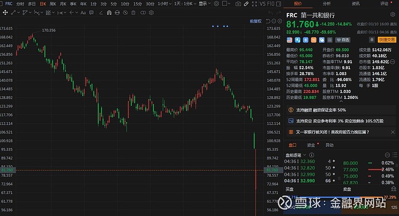Click the blue dollar sign badge icon
The width and height of the screenshot is (399, 216).
(306, 40)
